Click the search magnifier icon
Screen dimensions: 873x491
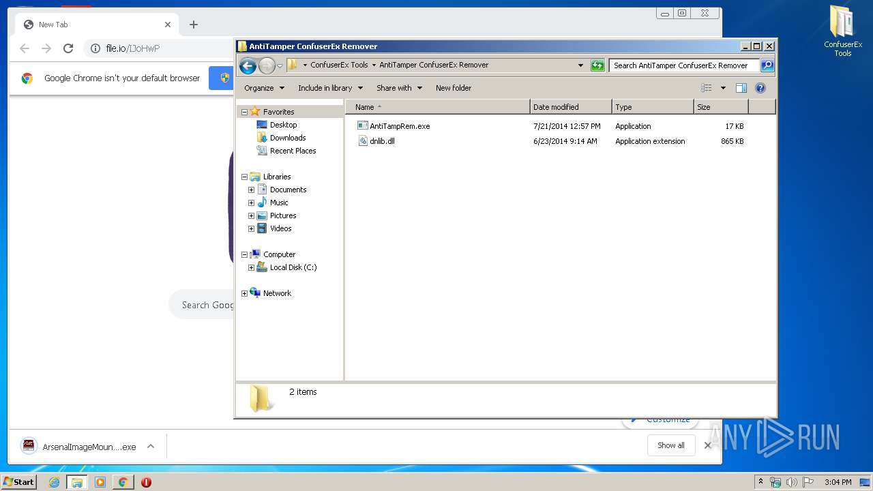767,65
